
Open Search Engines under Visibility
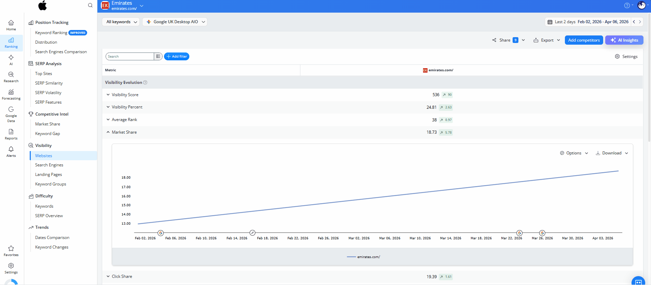click(x=49, y=165)
